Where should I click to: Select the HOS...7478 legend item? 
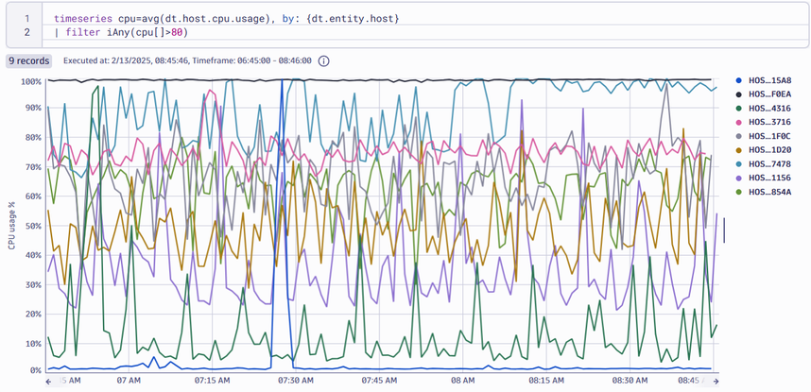[x=768, y=164]
